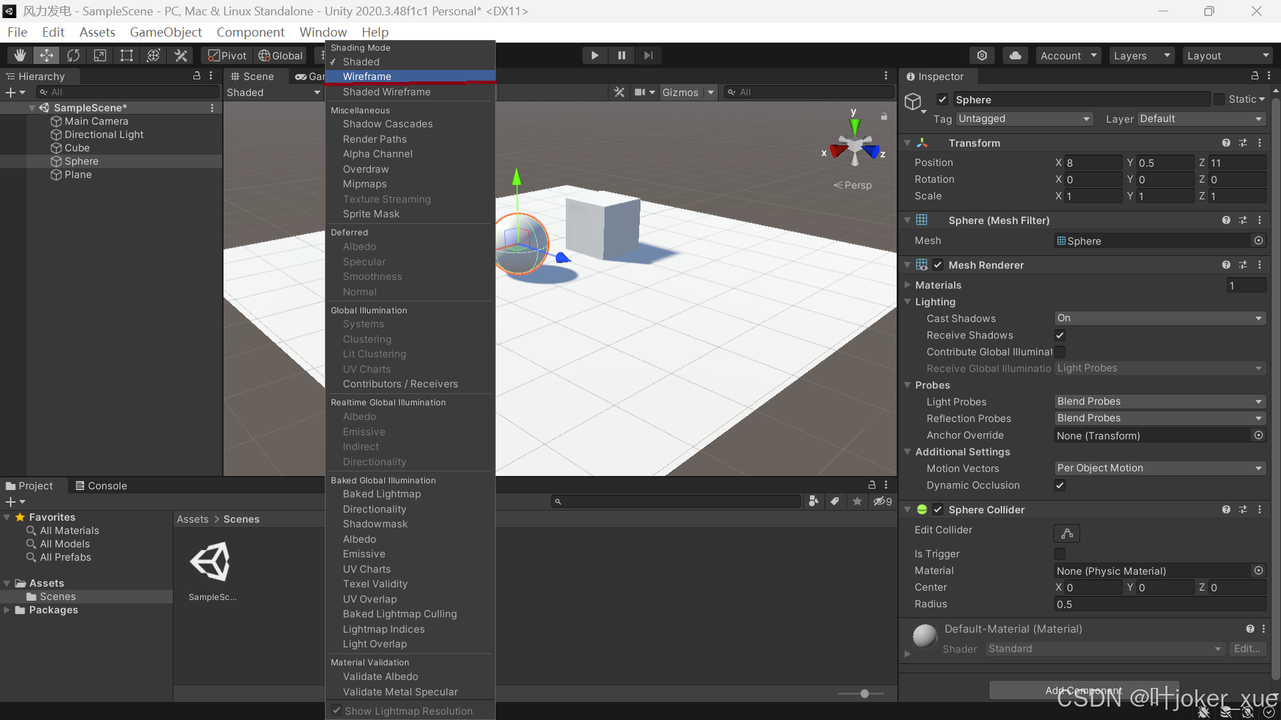Uncheck Receive Shadows in Mesh Renderer
Image resolution: width=1281 pixels, height=720 pixels.
pos(1059,335)
